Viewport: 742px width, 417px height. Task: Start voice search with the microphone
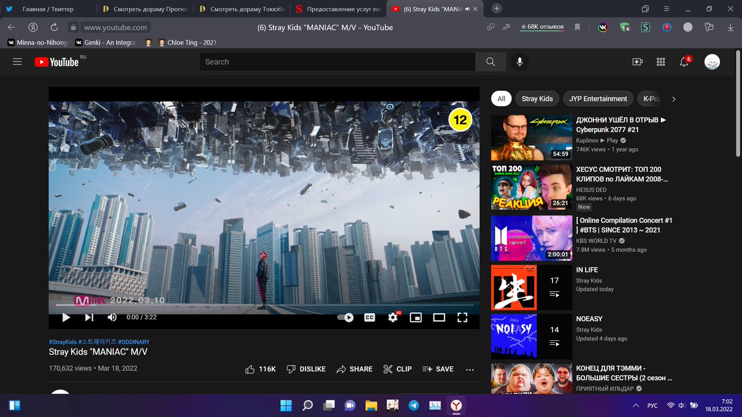(519, 62)
